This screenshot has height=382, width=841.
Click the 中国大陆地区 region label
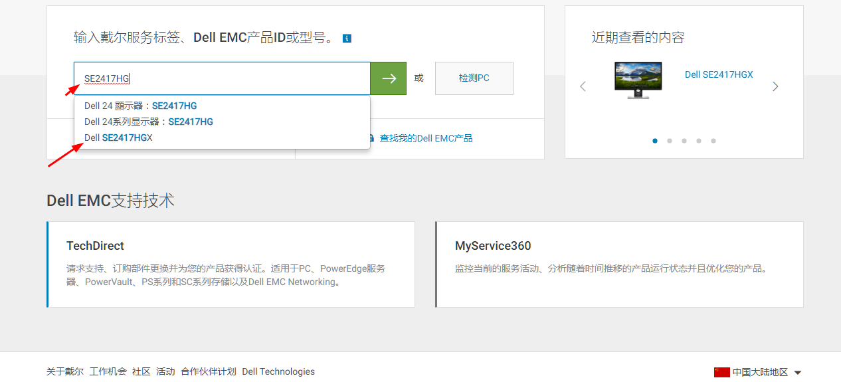click(760, 373)
